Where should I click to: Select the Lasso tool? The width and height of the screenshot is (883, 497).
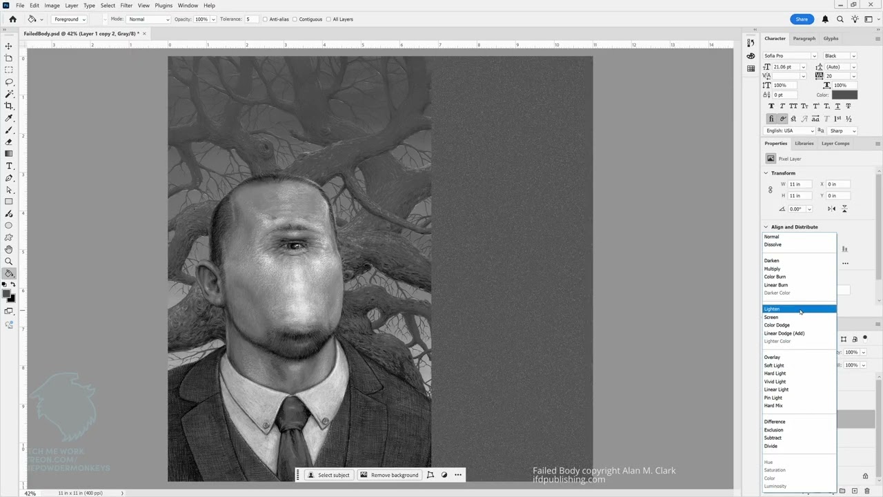pyautogui.click(x=9, y=82)
